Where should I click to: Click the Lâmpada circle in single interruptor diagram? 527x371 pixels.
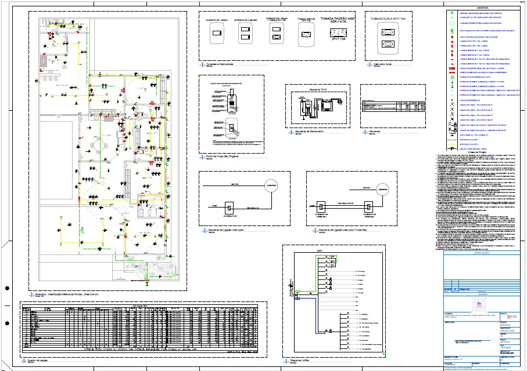click(271, 185)
